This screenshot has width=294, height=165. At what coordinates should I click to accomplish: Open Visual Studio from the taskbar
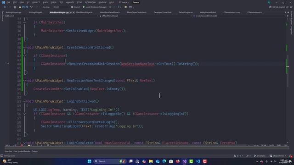185,161
